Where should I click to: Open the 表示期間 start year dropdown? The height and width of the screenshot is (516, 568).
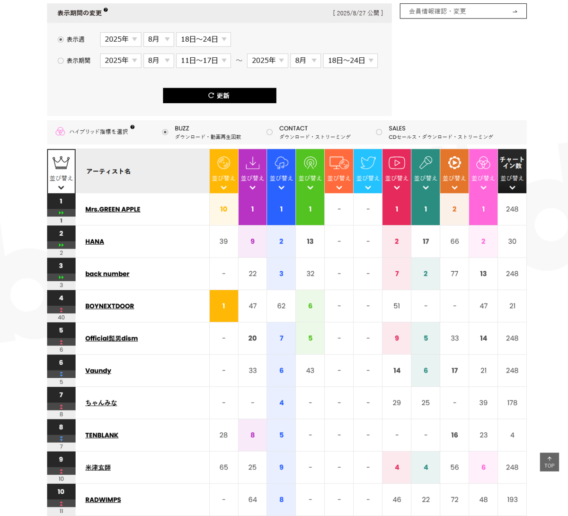121,61
